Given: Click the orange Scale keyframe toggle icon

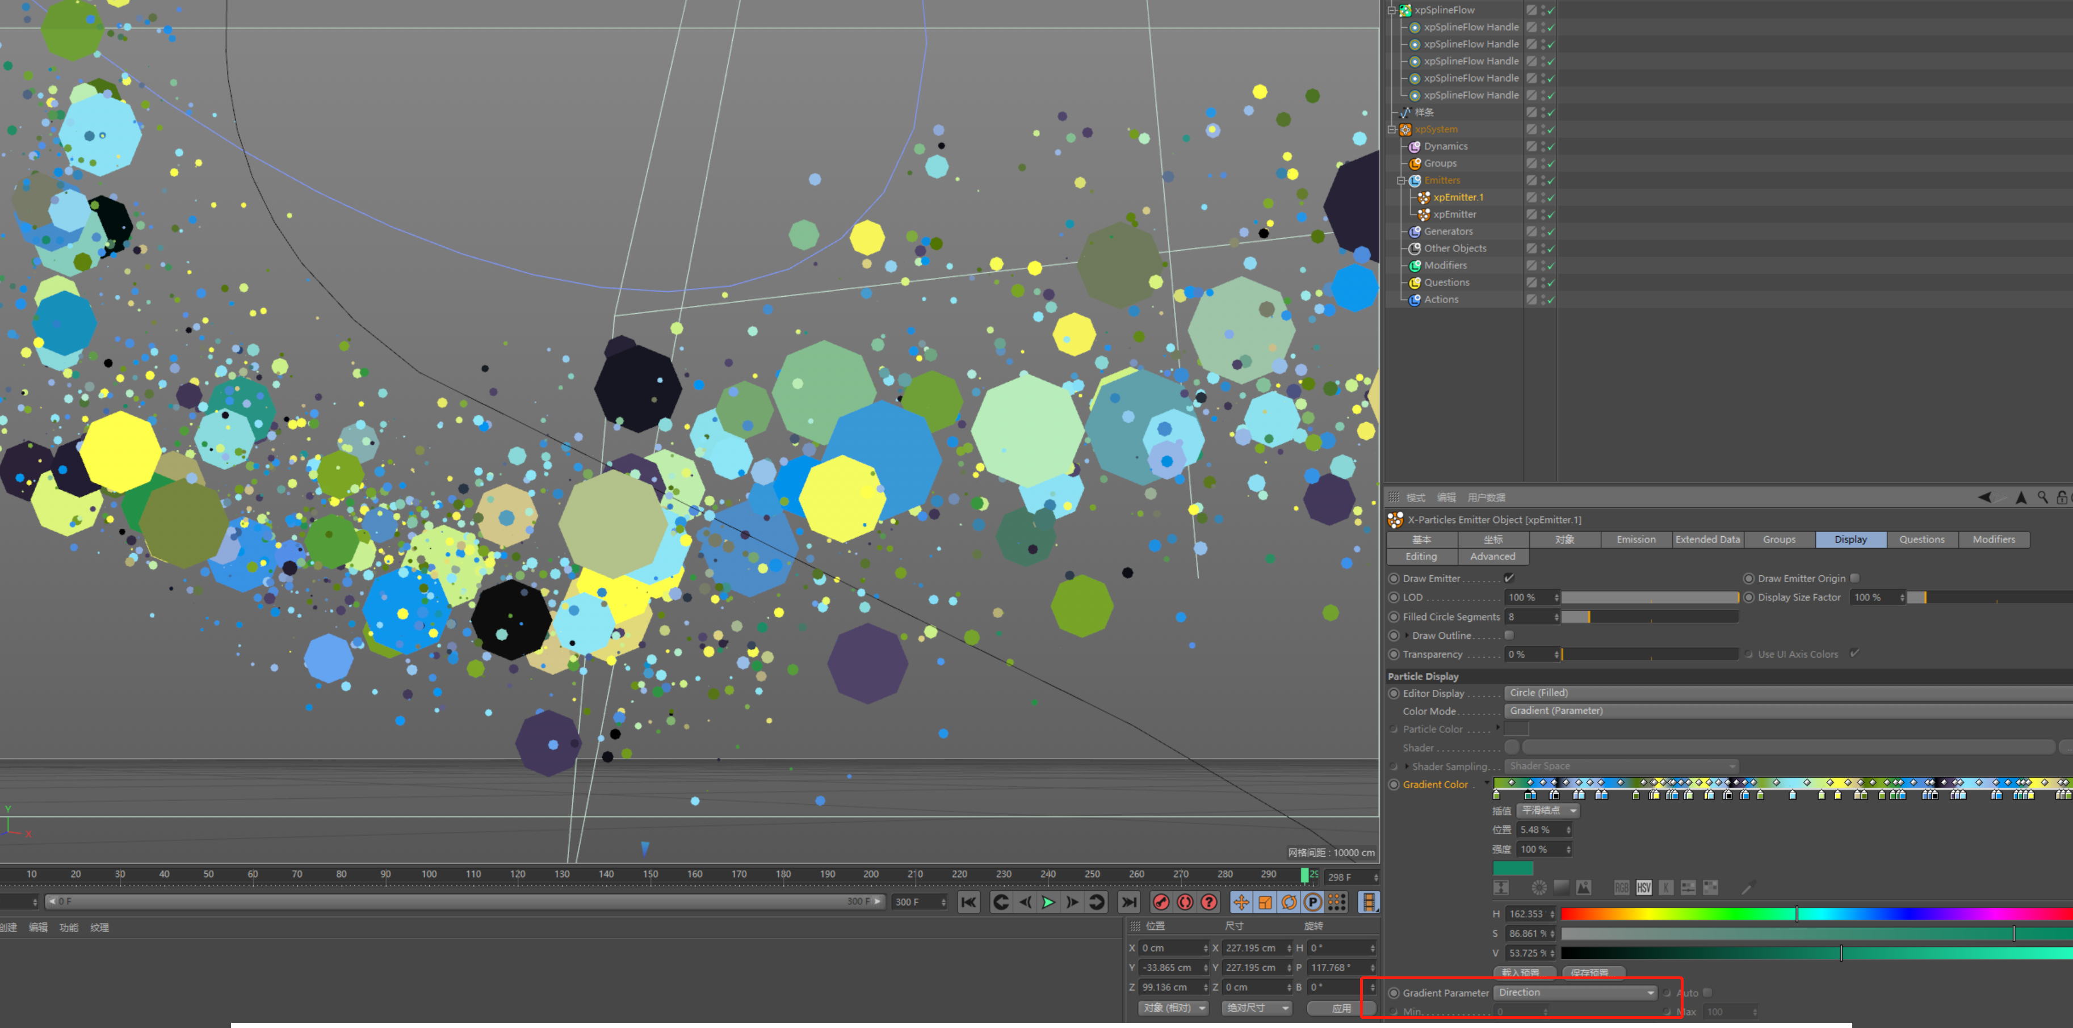Looking at the screenshot, I should [1265, 901].
